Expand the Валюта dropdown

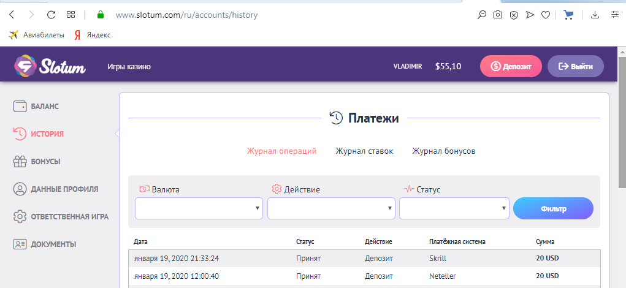(199, 208)
